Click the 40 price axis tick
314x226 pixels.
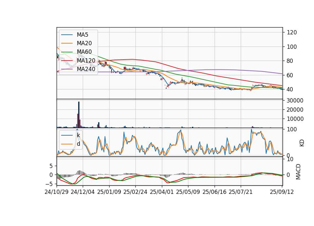(x=290, y=89)
